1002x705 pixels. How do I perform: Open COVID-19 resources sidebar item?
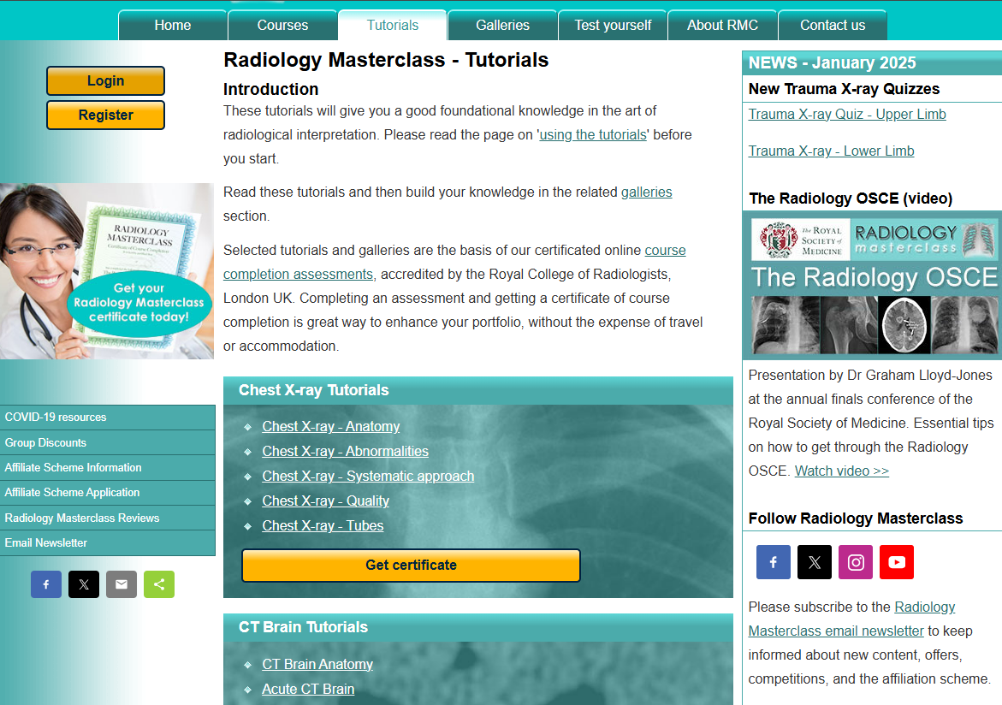107,418
